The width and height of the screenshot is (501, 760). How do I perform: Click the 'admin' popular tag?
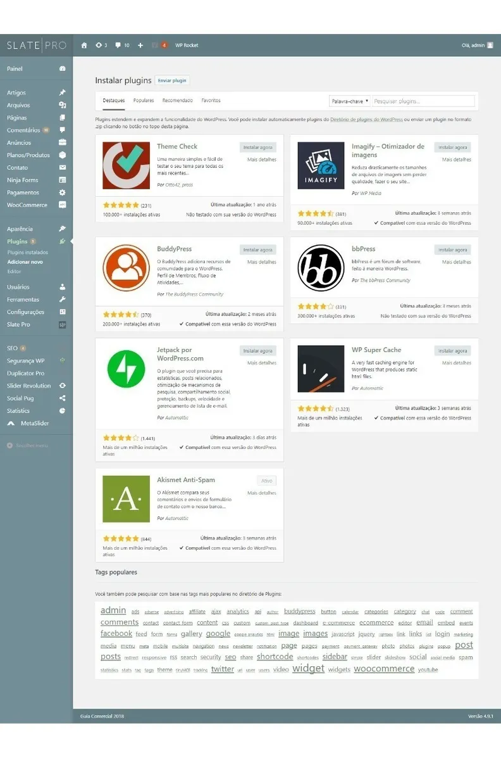pyautogui.click(x=113, y=611)
